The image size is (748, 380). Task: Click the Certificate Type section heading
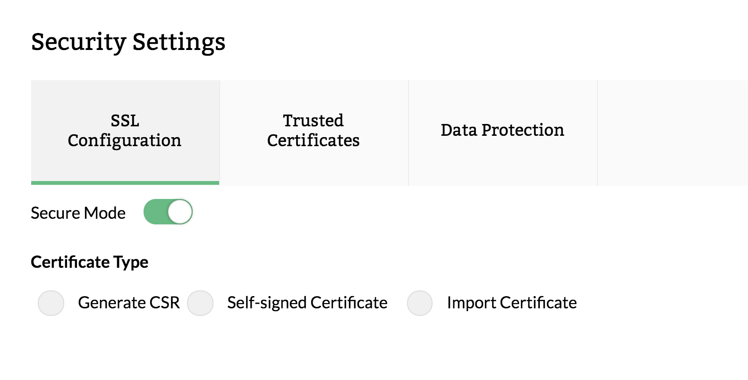(x=89, y=262)
